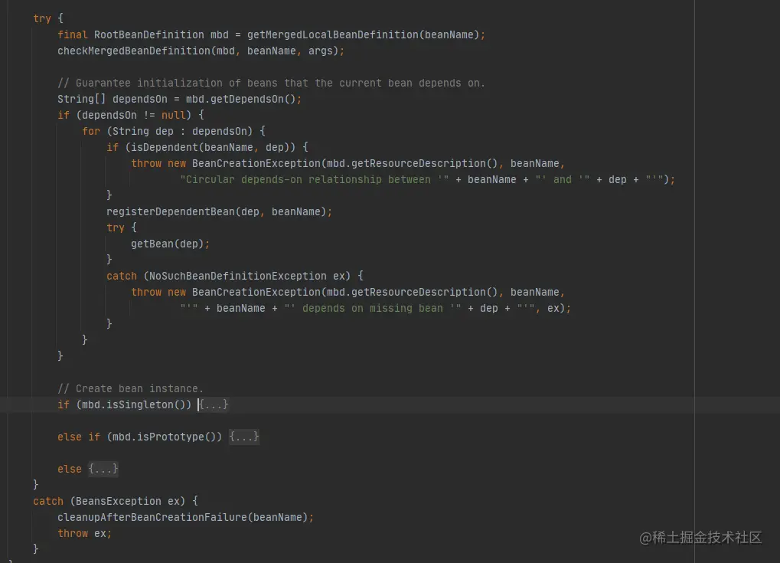Click the 'for (String dep : dependsOn)' line
780x563 pixels.
[174, 132]
